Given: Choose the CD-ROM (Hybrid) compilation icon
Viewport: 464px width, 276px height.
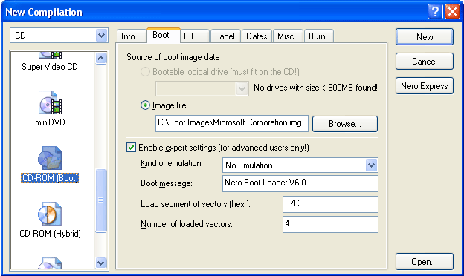Looking at the screenshot, I should click(x=50, y=214).
